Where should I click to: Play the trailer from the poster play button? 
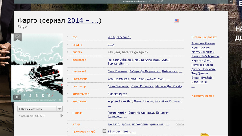[17, 97]
